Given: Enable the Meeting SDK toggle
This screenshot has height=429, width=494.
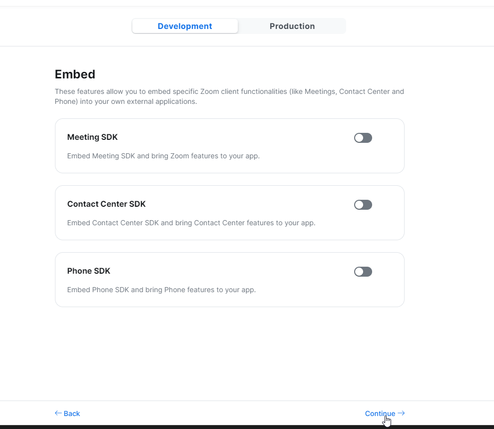Looking at the screenshot, I should pyautogui.click(x=363, y=138).
